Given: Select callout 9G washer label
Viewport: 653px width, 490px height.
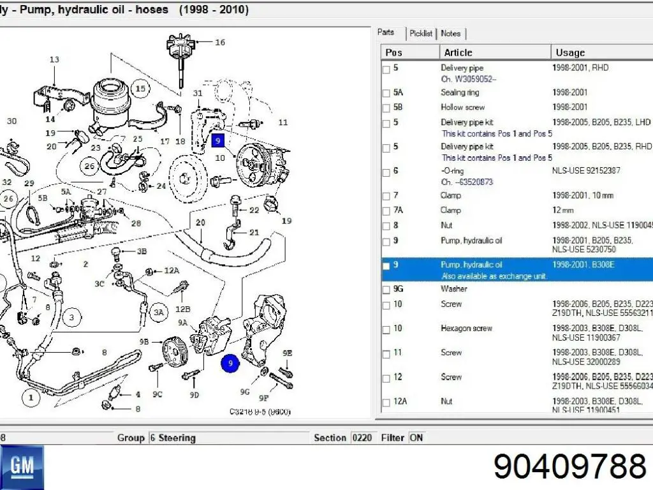Looking at the screenshot, I should click(x=245, y=392).
